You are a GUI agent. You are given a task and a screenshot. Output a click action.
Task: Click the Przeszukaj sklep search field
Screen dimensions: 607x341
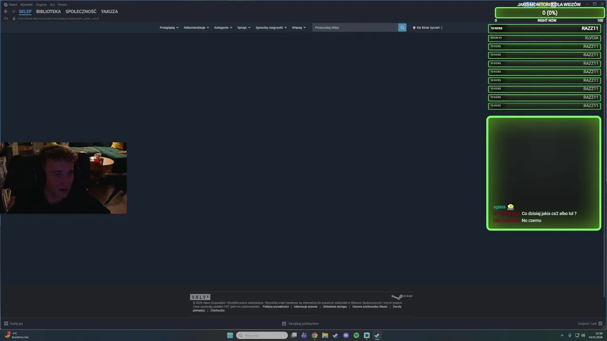355,27
